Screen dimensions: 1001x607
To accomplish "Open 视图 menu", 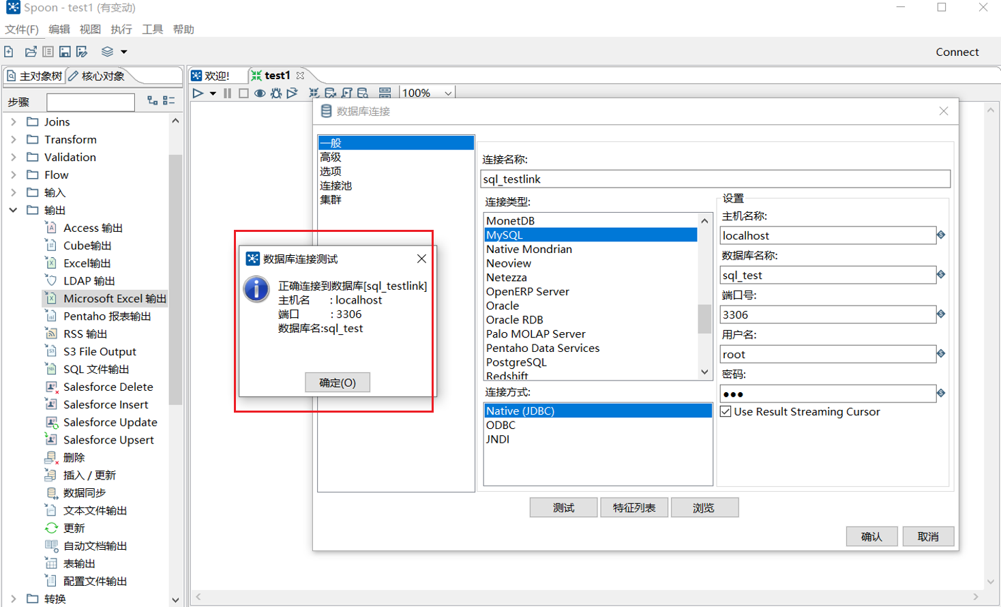I will [x=90, y=29].
